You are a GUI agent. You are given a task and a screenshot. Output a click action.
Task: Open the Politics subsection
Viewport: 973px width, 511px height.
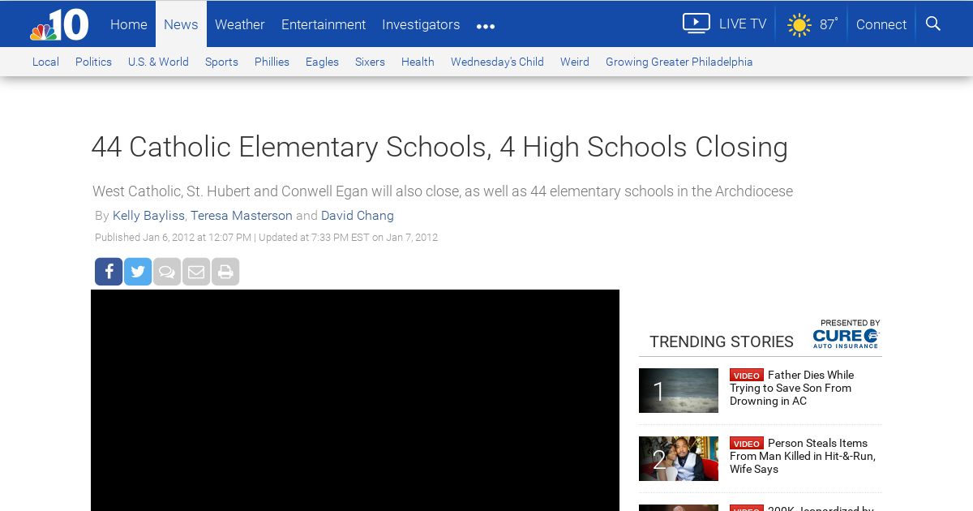coord(93,62)
